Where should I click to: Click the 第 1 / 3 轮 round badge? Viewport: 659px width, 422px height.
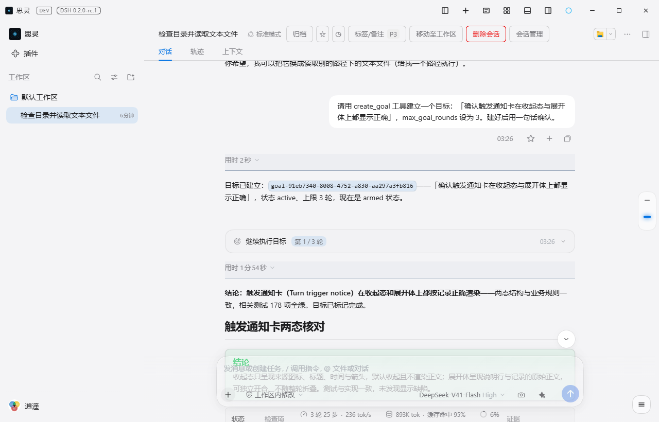coord(309,241)
